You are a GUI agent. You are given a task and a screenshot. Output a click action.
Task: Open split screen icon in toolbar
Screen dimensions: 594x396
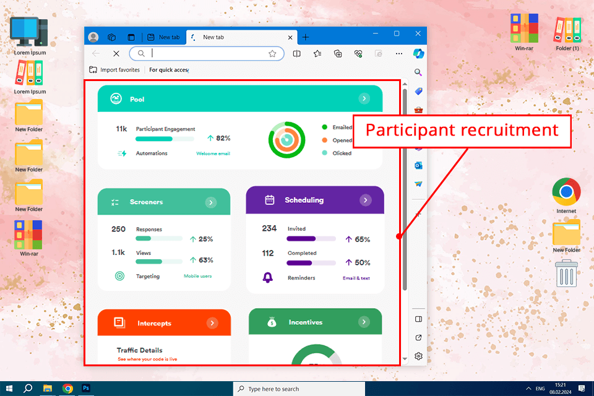click(x=297, y=53)
